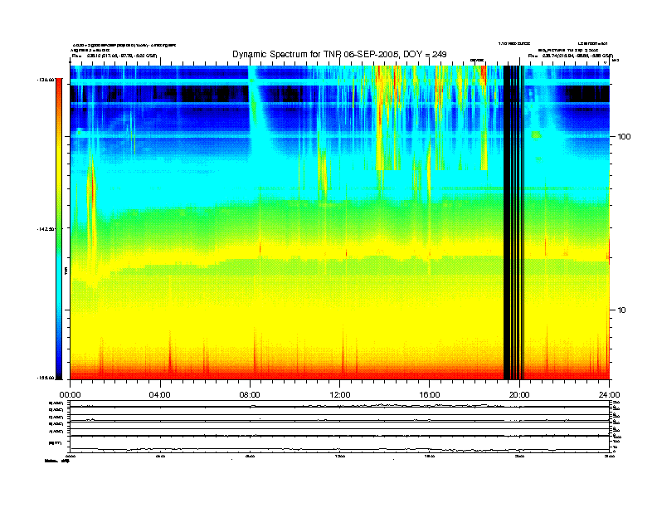Click the '16:00' time axis label
The height and width of the screenshot is (508, 657).
[430, 395]
